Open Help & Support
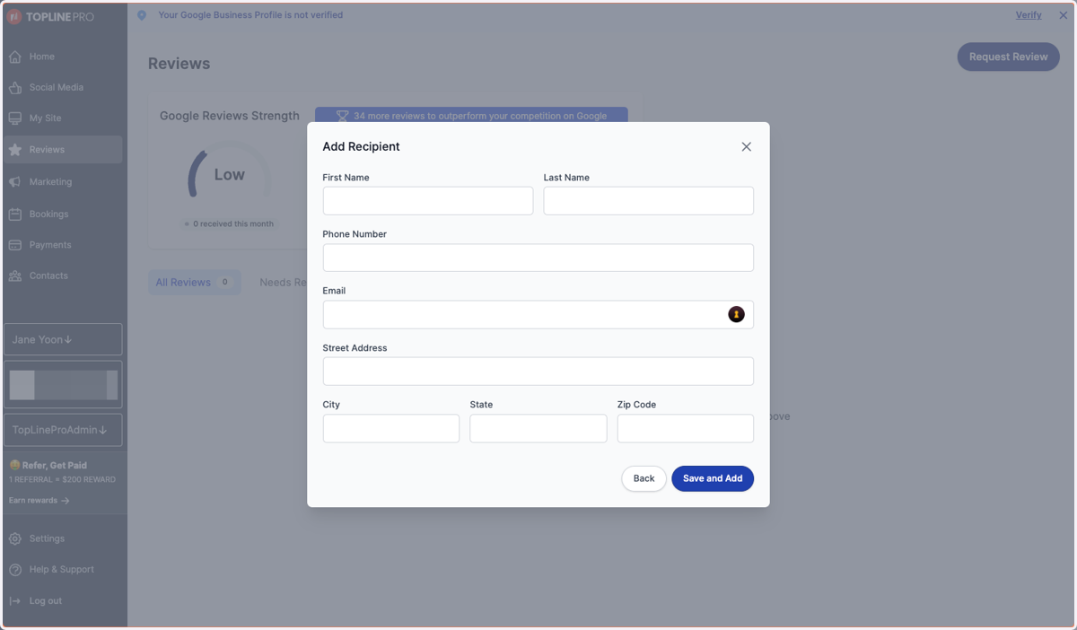 63,570
